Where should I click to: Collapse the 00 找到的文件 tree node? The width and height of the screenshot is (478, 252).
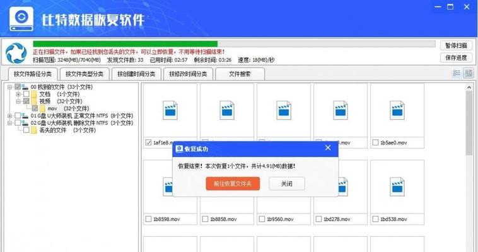tap(9, 87)
